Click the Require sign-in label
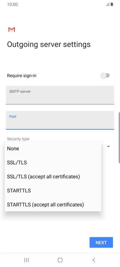120x267 pixels. 22,76
